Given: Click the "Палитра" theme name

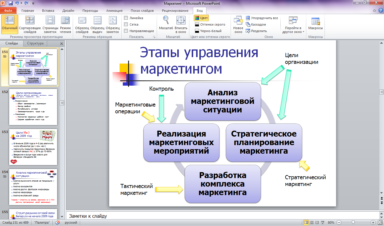Looking at the screenshot, I should (42, 223).
